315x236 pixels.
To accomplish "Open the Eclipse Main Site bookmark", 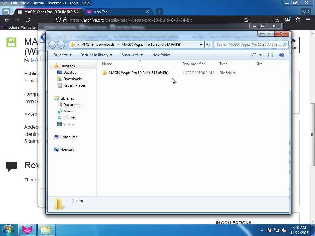I will click(x=19, y=27).
